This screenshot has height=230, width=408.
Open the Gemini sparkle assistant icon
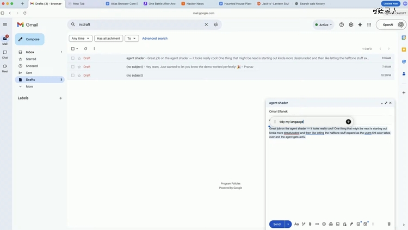pyautogui.click(x=360, y=24)
